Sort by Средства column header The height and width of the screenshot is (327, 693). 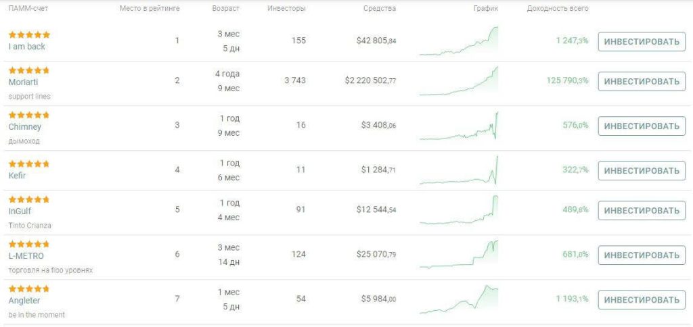tap(380, 8)
